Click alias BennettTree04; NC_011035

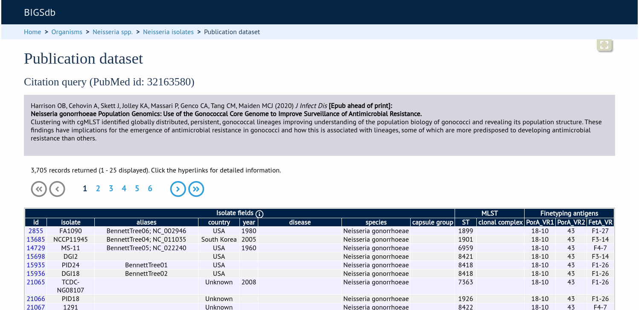[x=146, y=240]
